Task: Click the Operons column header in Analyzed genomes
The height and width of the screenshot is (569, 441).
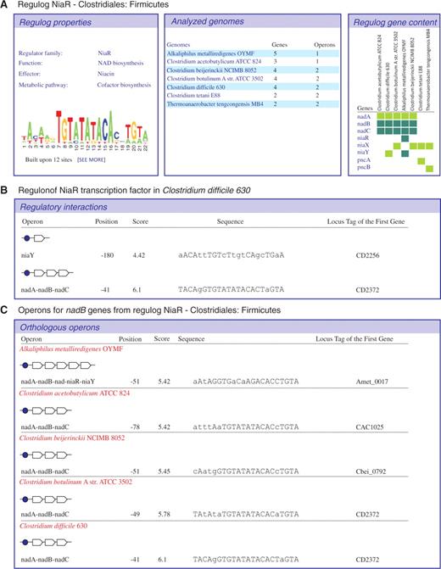Action: (325, 45)
